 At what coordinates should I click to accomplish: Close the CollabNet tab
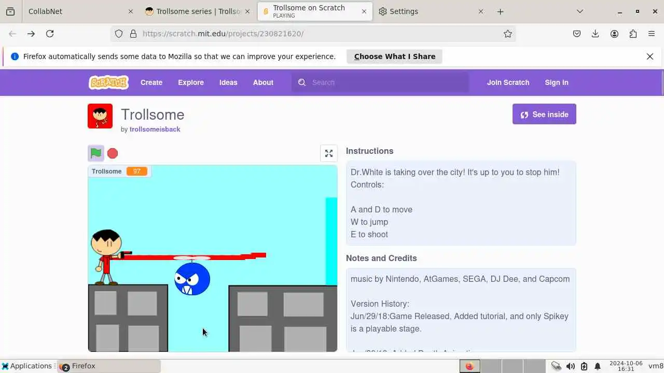tap(131, 11)
